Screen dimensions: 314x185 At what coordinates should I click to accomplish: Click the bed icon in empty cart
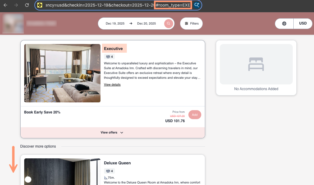pos(256,64)
